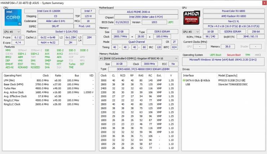Click the Intel Core i5 logo

pos(13,18)
